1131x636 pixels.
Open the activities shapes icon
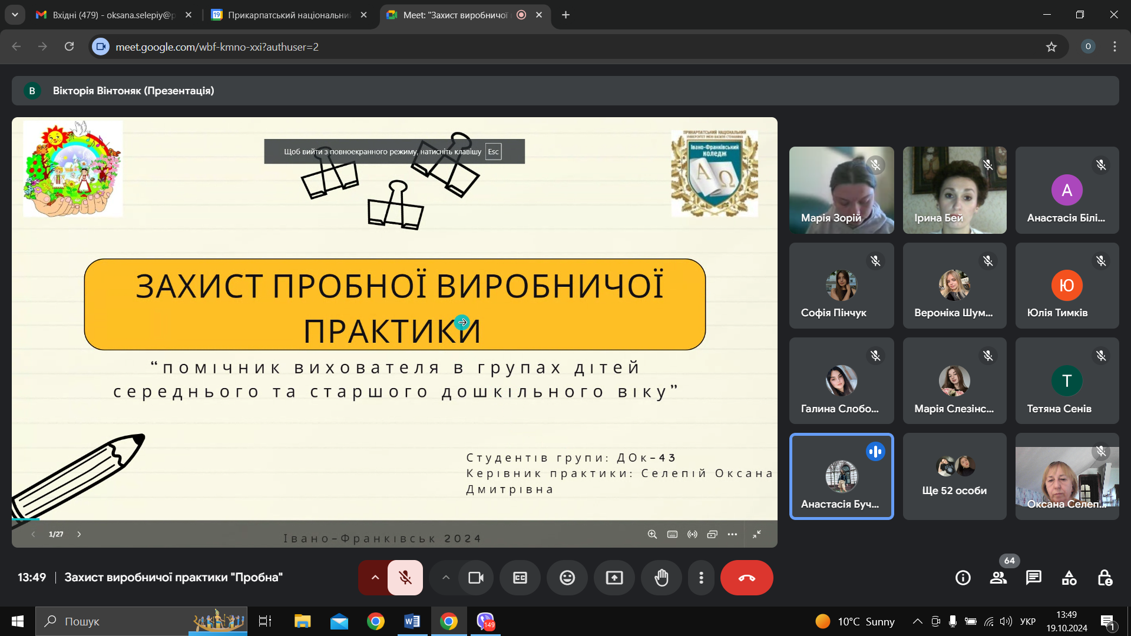pos(1069,578)
